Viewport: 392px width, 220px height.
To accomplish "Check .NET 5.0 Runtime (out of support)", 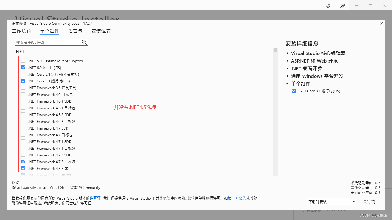I will 23,61.
